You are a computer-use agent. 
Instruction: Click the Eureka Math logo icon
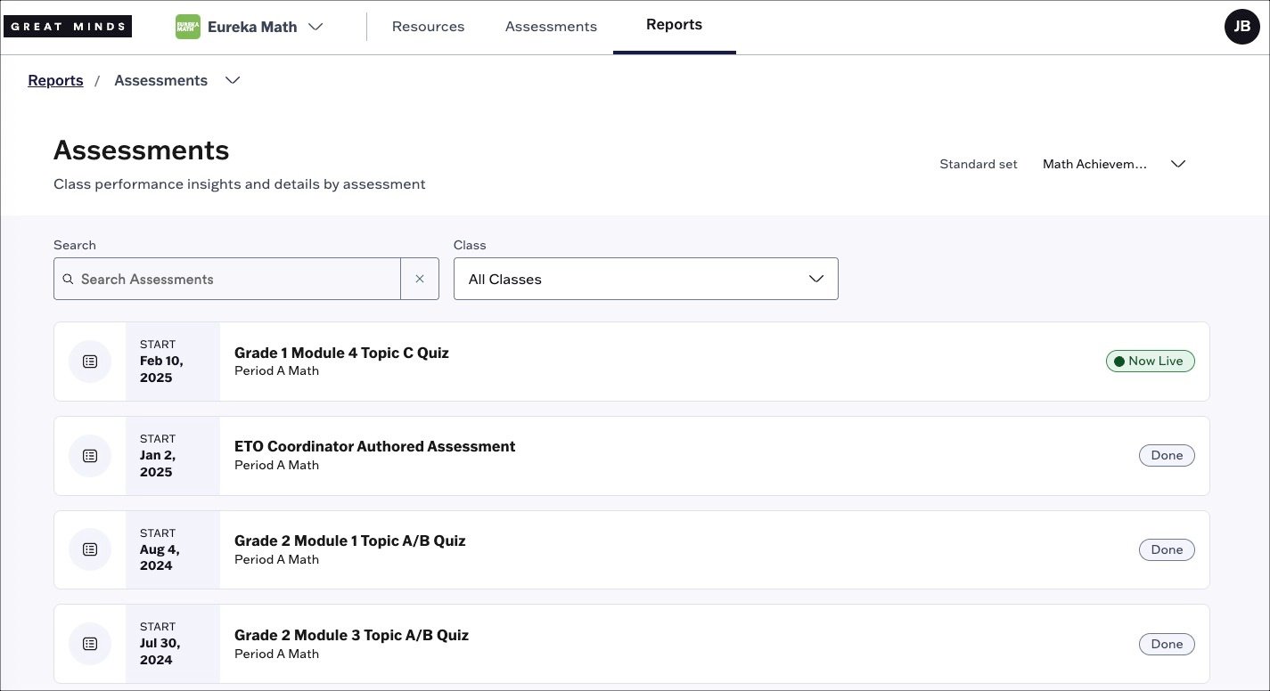(x=187, y=26)
